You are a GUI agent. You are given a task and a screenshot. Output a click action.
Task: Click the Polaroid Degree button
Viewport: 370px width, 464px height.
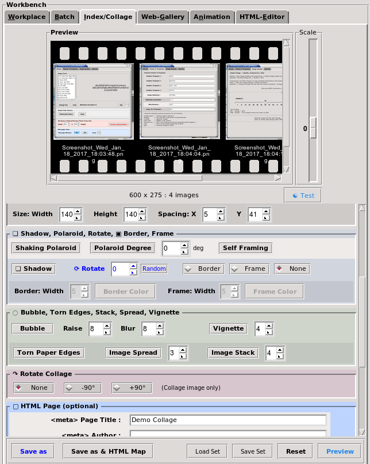tap(123, 248)
